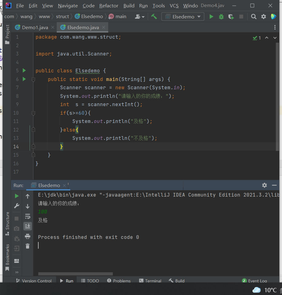Open the Terminal tool window
Screen dimensions: 282x295
coord(150,281)
